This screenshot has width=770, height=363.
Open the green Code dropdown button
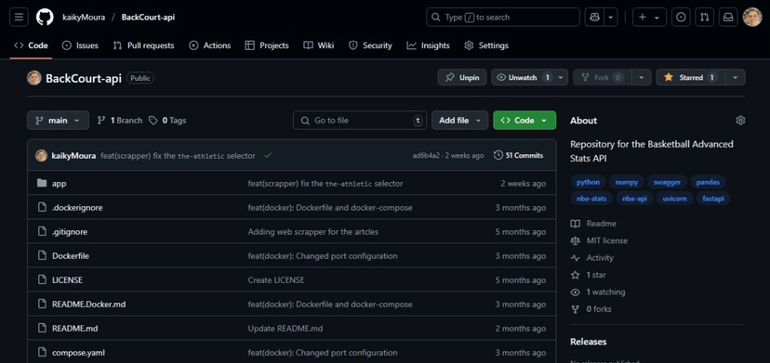pos(524,120)
